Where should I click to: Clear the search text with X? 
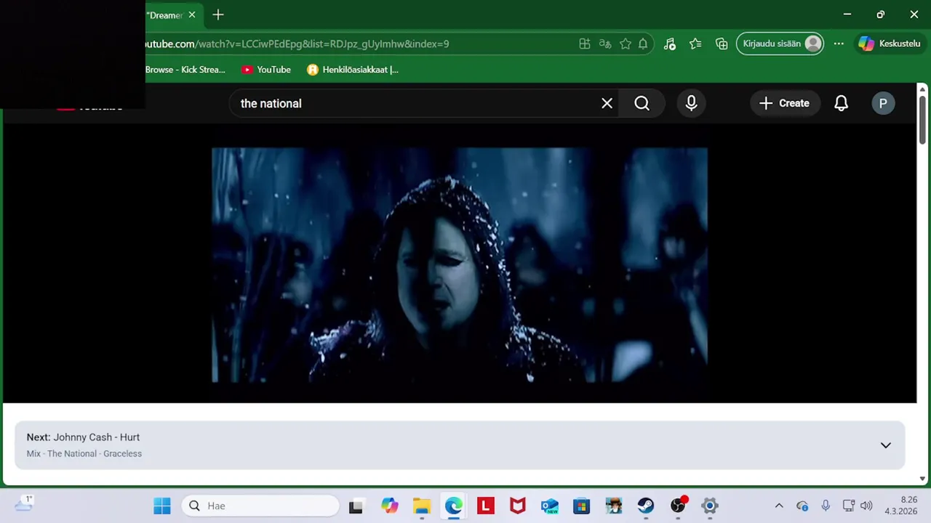[607, 103]
